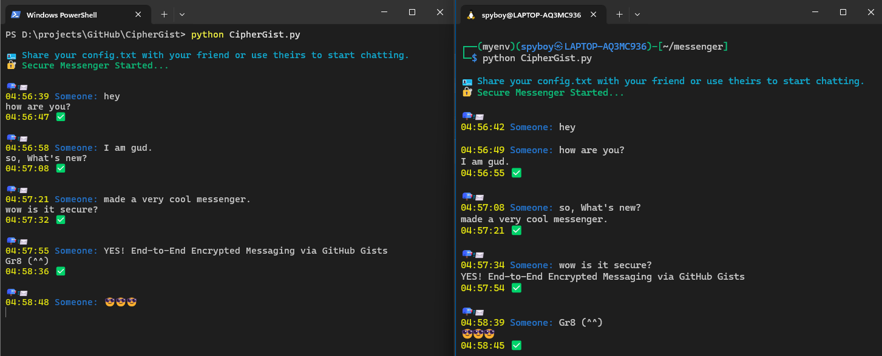Maximize the PowerShell window
Viewport: 882px width, 356px height.
point(412,12)
